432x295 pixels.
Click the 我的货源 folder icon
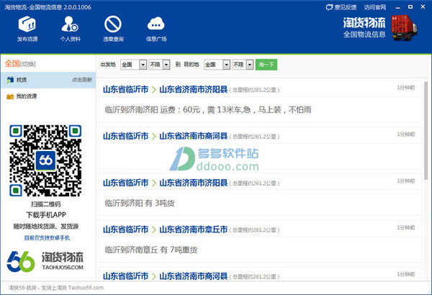coord(9,96)
